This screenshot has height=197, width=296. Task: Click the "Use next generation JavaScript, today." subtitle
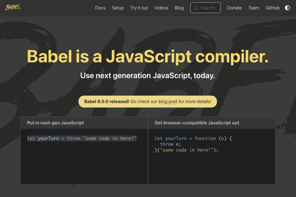(148, 76)
